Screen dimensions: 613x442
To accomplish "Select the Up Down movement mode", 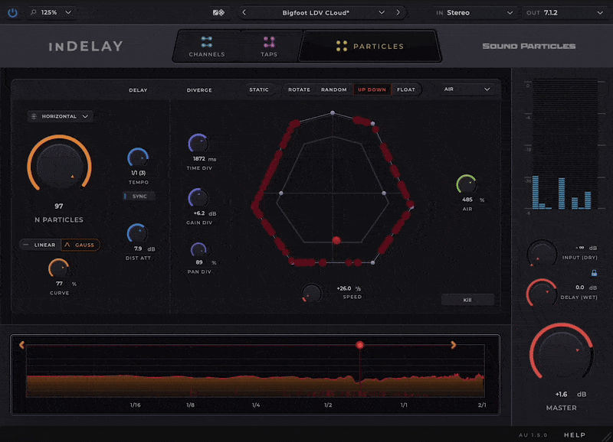I will pyautogui.click(x=372, y=89).
